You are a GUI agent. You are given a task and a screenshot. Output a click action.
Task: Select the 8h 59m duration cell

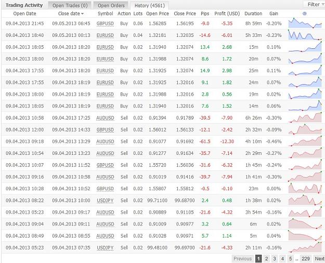[253, 23]
